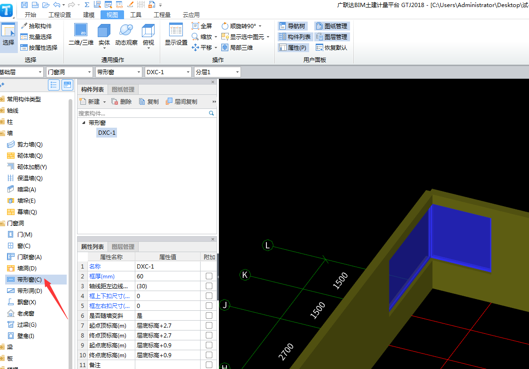Toggle 图纸管理 panel in ribbon

pos(332,26)
